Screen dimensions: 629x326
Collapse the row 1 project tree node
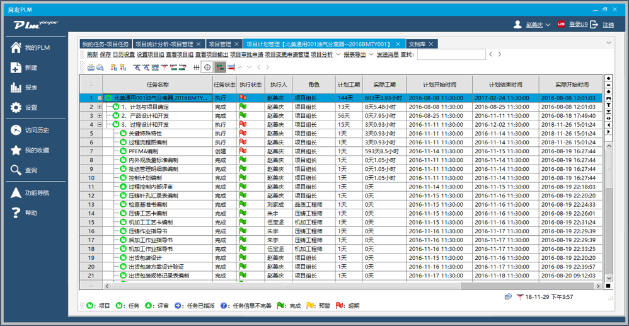click(x=100, y=98)
